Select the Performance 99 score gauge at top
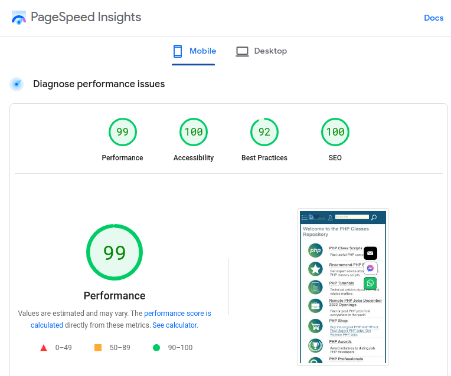The height and width of the screenshot is (376, 451). click(123, 132)
